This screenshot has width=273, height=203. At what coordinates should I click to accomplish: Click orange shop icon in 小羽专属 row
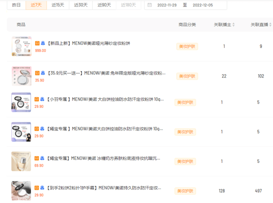click(37, 99)
